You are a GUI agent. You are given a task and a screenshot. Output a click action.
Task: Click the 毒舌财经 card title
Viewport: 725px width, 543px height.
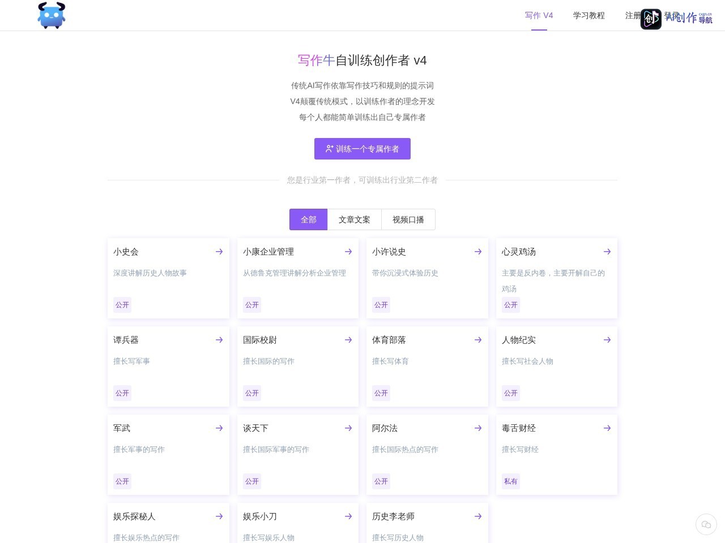tap(519, 428)
